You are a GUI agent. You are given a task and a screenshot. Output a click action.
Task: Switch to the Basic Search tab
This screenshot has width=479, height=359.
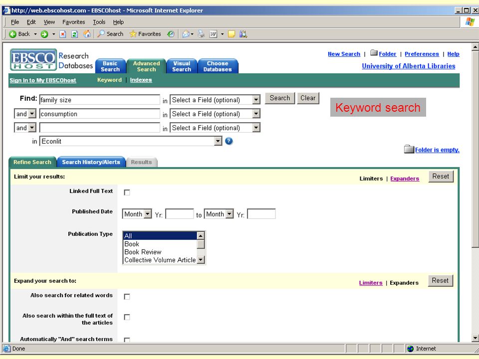[x=110, y=66]
